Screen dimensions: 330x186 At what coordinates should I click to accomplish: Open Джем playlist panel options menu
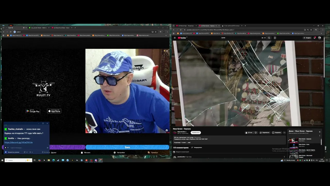[320, 136]
